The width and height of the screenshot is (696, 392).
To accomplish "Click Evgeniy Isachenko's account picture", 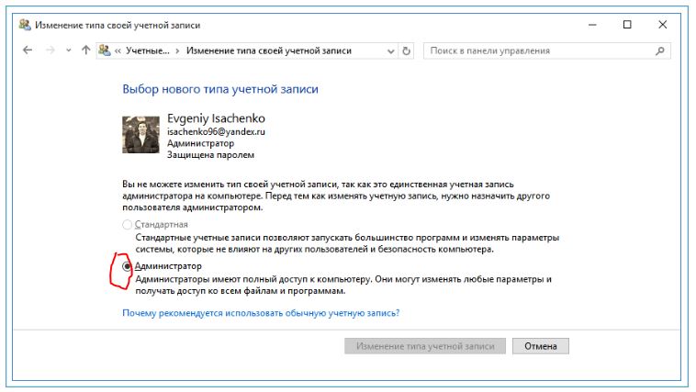I will pos(141,134).
